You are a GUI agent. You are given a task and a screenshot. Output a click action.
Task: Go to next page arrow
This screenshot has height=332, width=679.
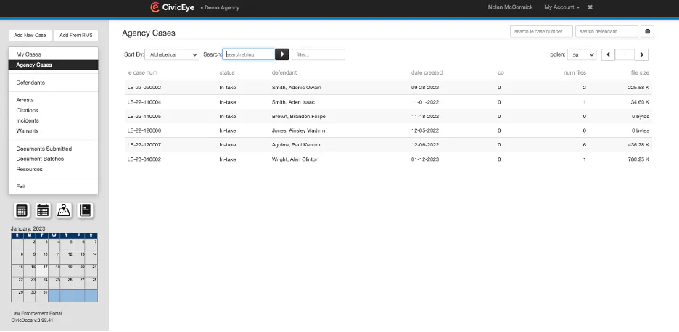[641, 54]
